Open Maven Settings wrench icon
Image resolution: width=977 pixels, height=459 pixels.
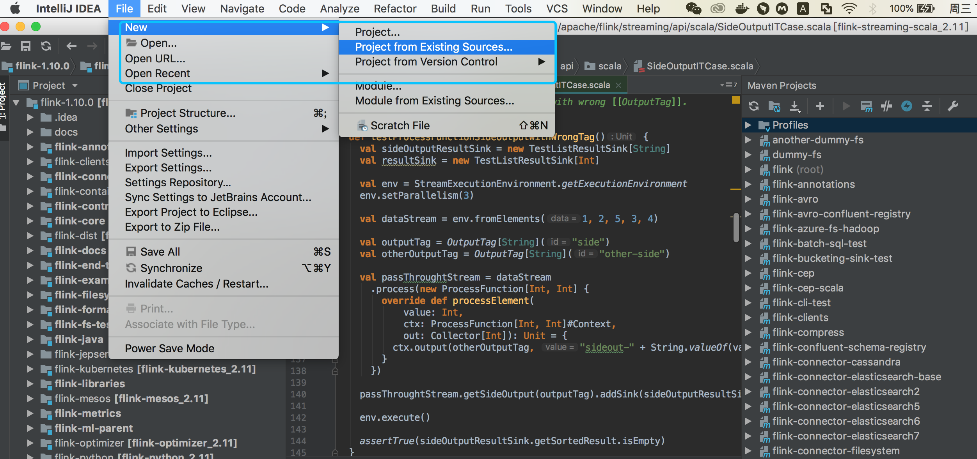pyautogui.click(x=953, y=106)
